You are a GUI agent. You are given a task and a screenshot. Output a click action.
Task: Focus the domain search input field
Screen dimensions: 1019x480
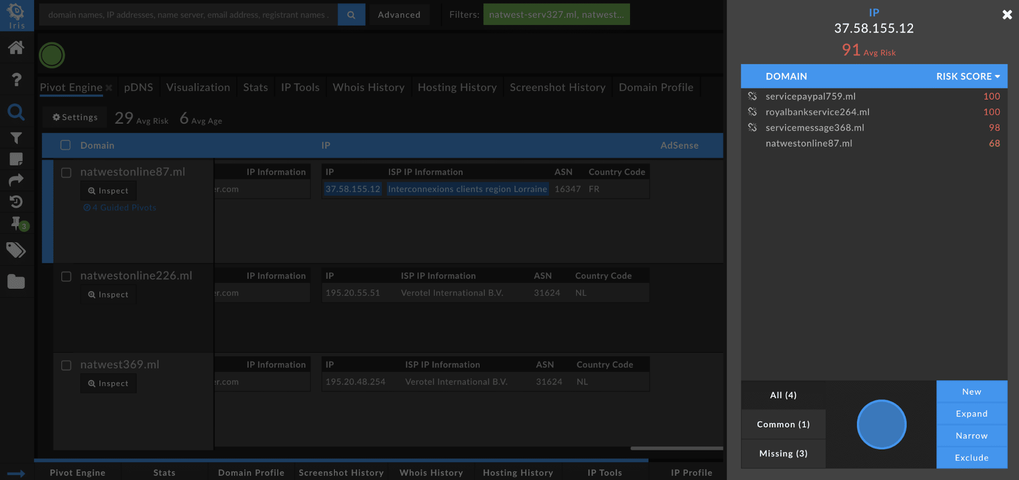point(188,15)
